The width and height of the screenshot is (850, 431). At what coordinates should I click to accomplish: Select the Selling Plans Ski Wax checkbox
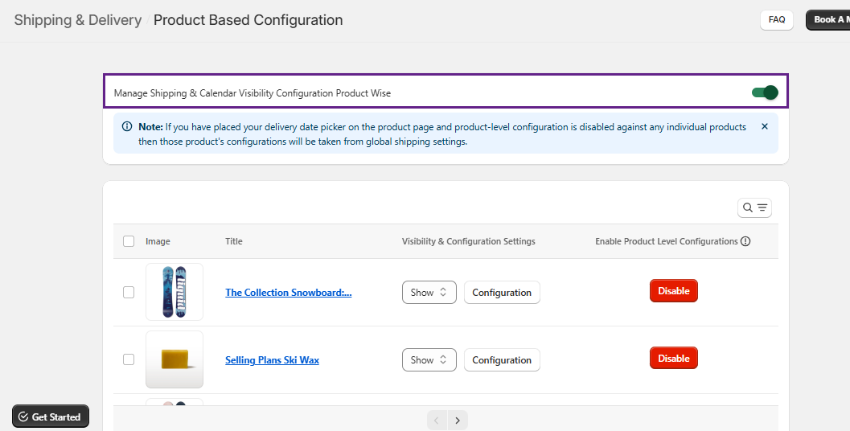(129, 359)
